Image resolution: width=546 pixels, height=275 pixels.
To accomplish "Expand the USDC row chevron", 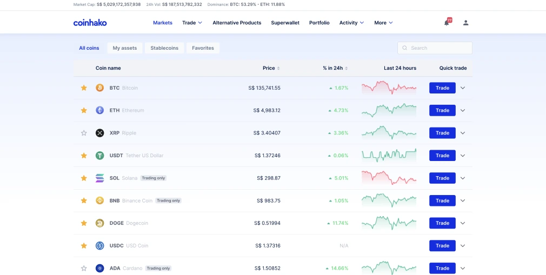I will pyautogui.click(x=463, y=246).
